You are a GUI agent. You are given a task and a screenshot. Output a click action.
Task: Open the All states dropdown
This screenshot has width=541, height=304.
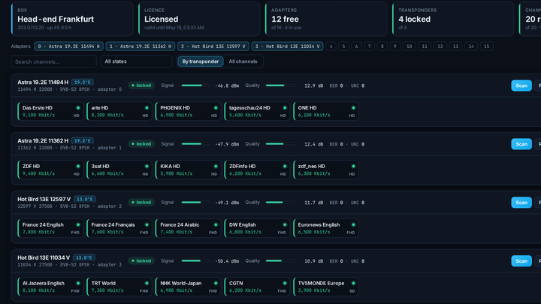[x=136, y=62]
